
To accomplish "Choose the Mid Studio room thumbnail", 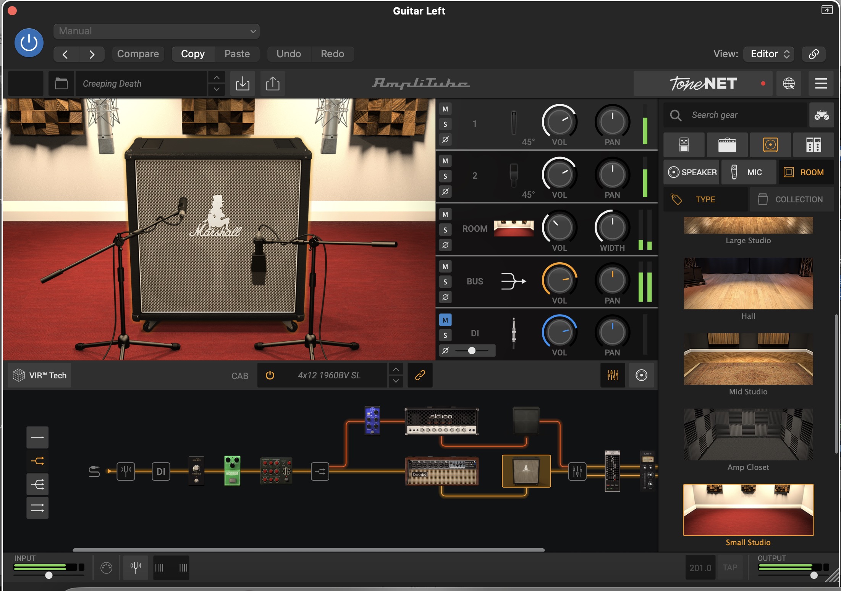I will pyautogui.click(x=748, y=359).
